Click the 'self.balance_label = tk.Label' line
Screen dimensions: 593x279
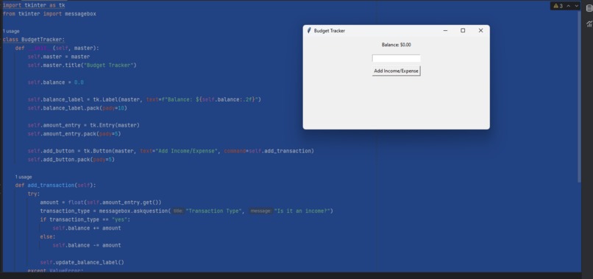144,99
